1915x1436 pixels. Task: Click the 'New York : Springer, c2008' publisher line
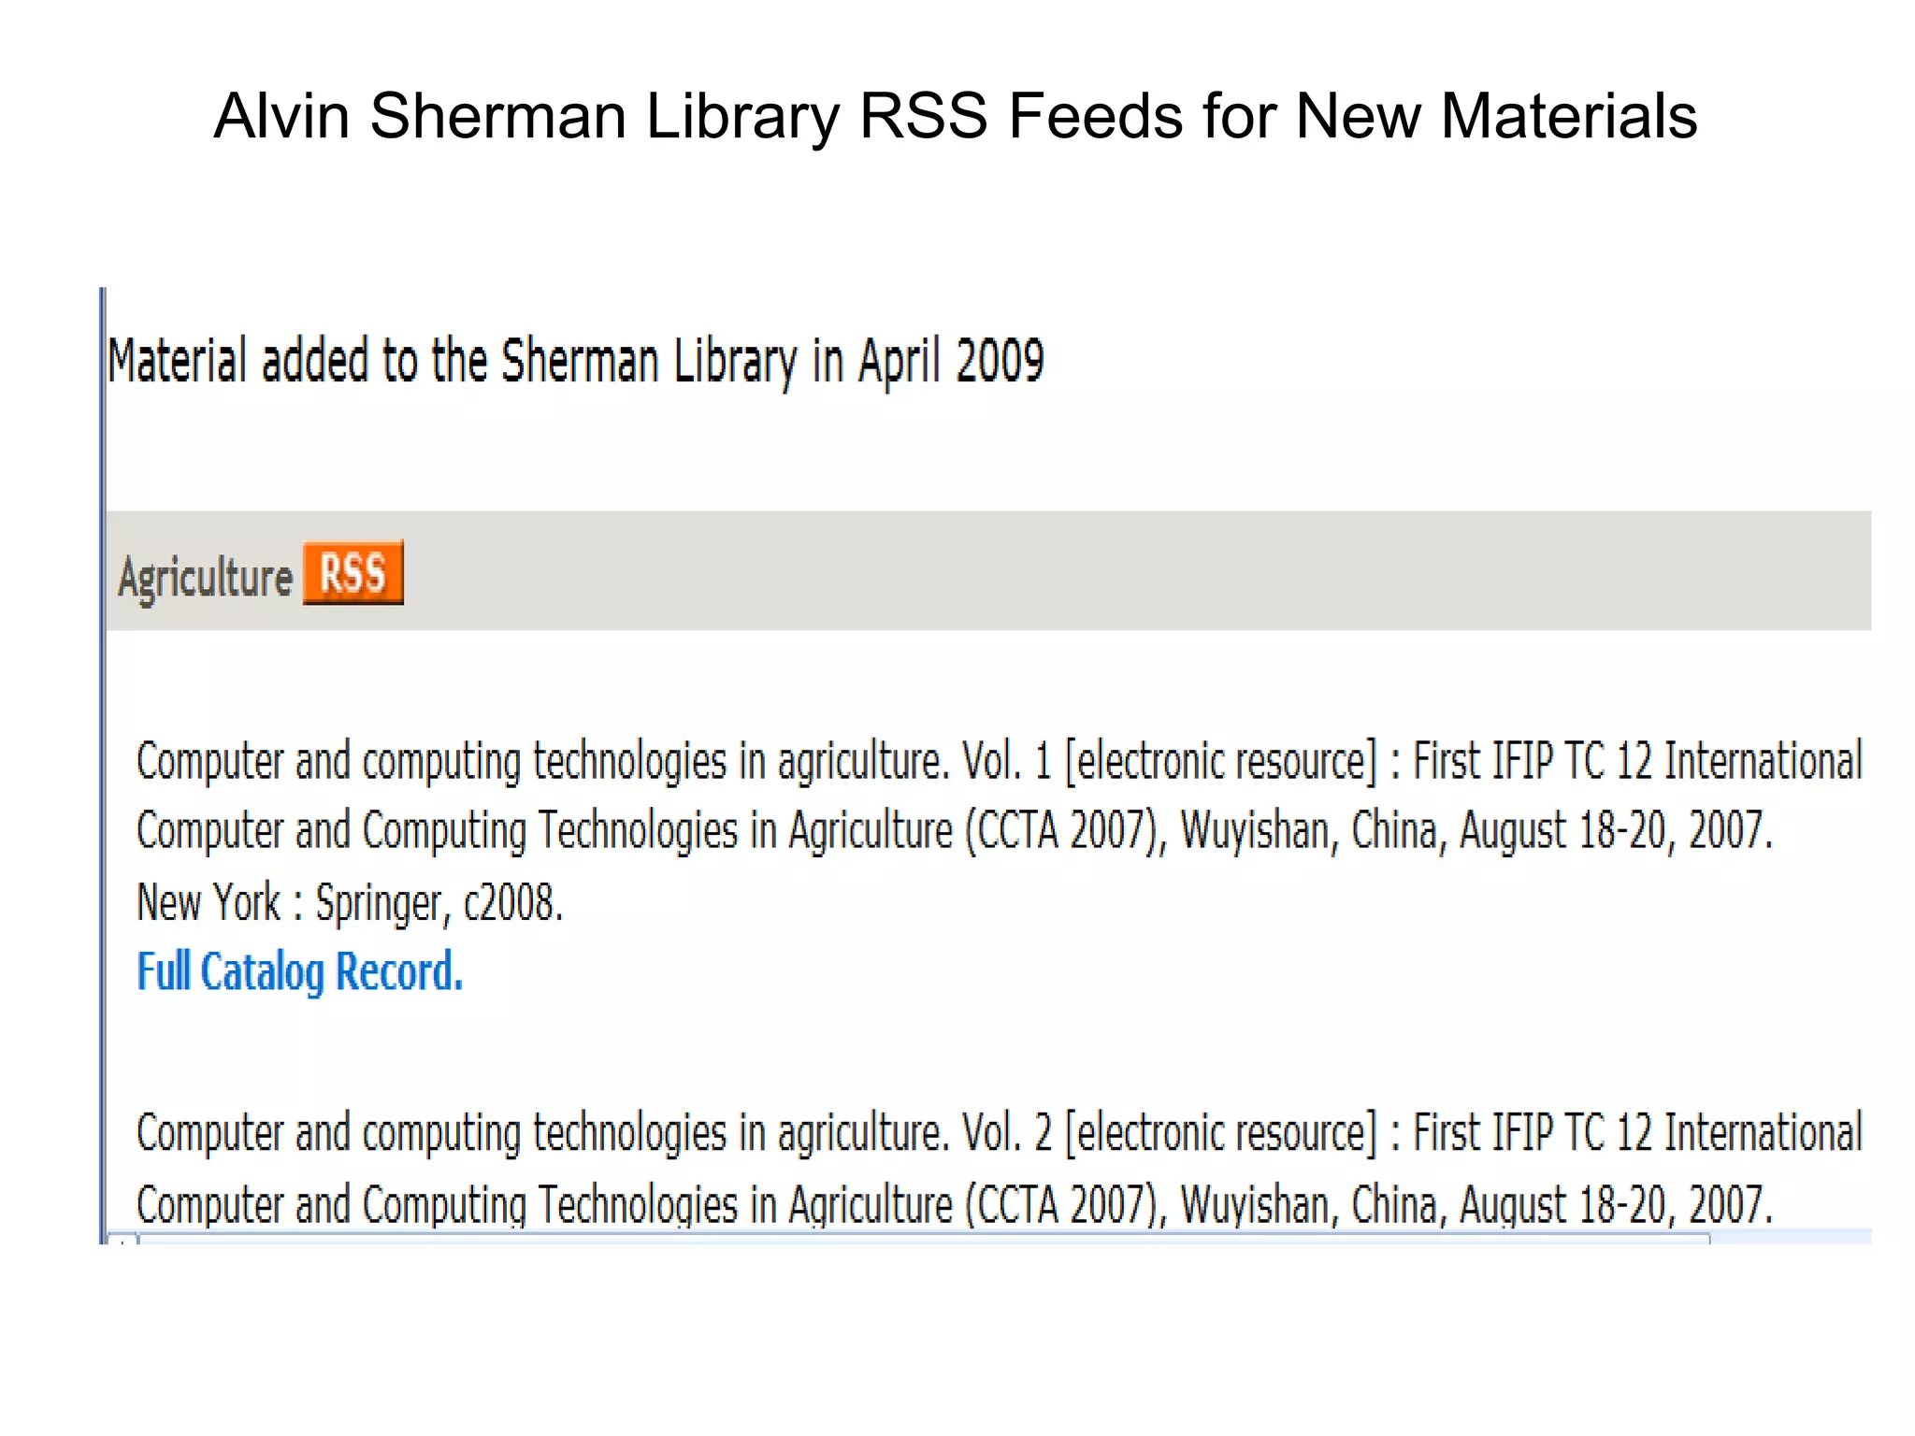pos(350,902)
